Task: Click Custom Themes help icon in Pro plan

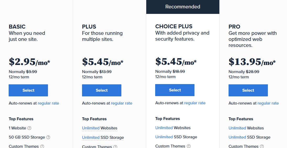Action: [x=262, y=146]
